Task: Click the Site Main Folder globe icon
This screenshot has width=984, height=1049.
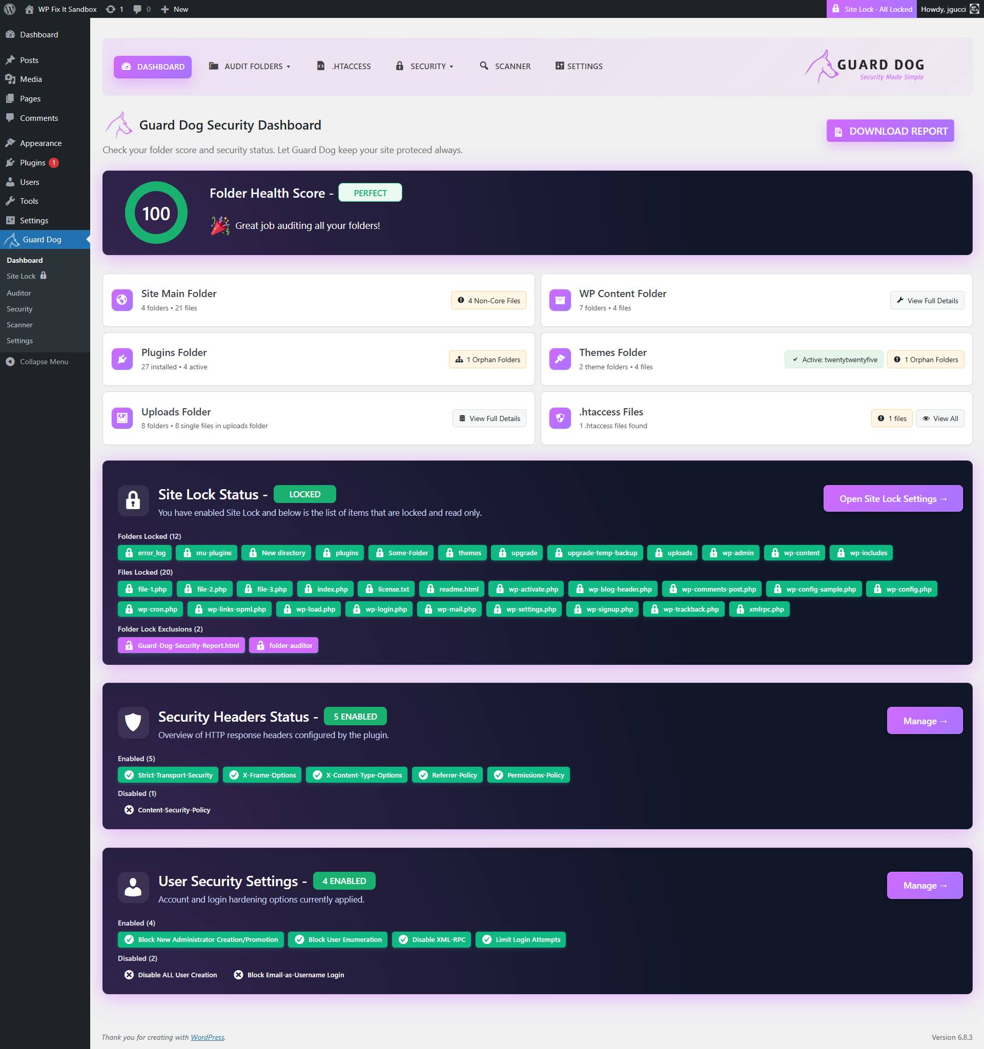Action: click(122, 300)
